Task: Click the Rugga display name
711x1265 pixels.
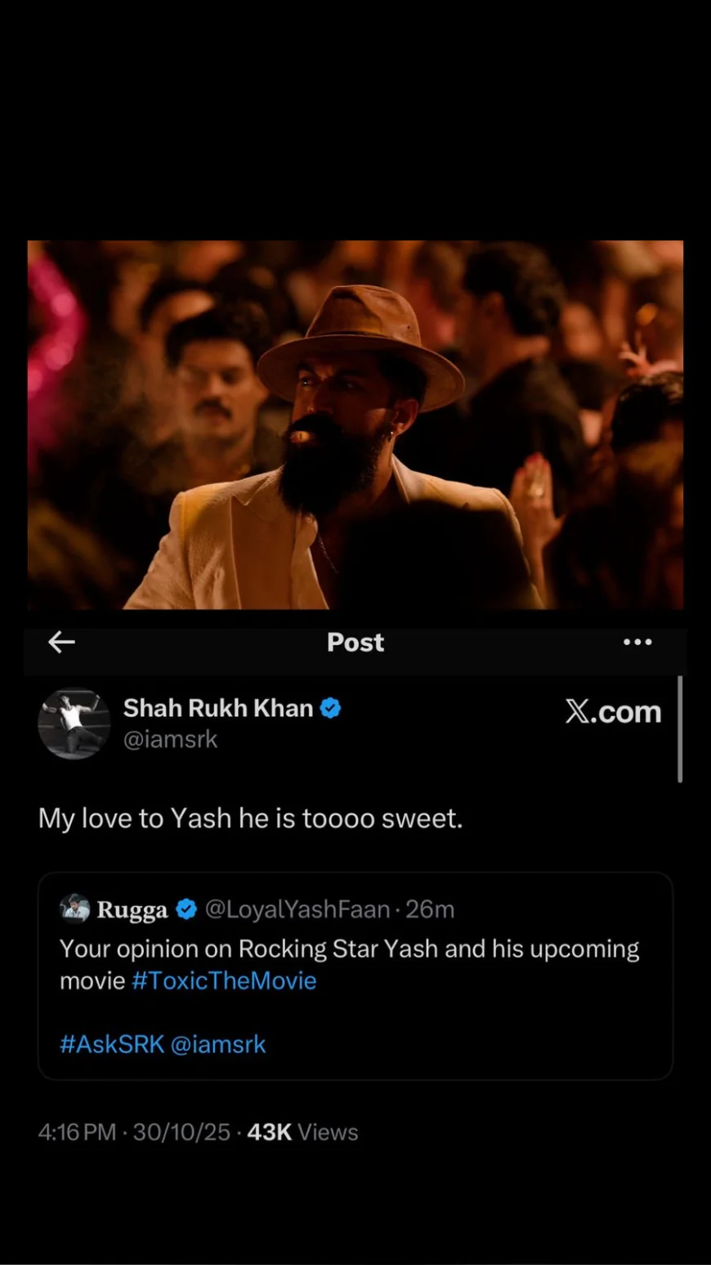Action: click(x=132, y=909)
